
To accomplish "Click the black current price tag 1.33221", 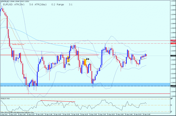I will click(173, 56).
